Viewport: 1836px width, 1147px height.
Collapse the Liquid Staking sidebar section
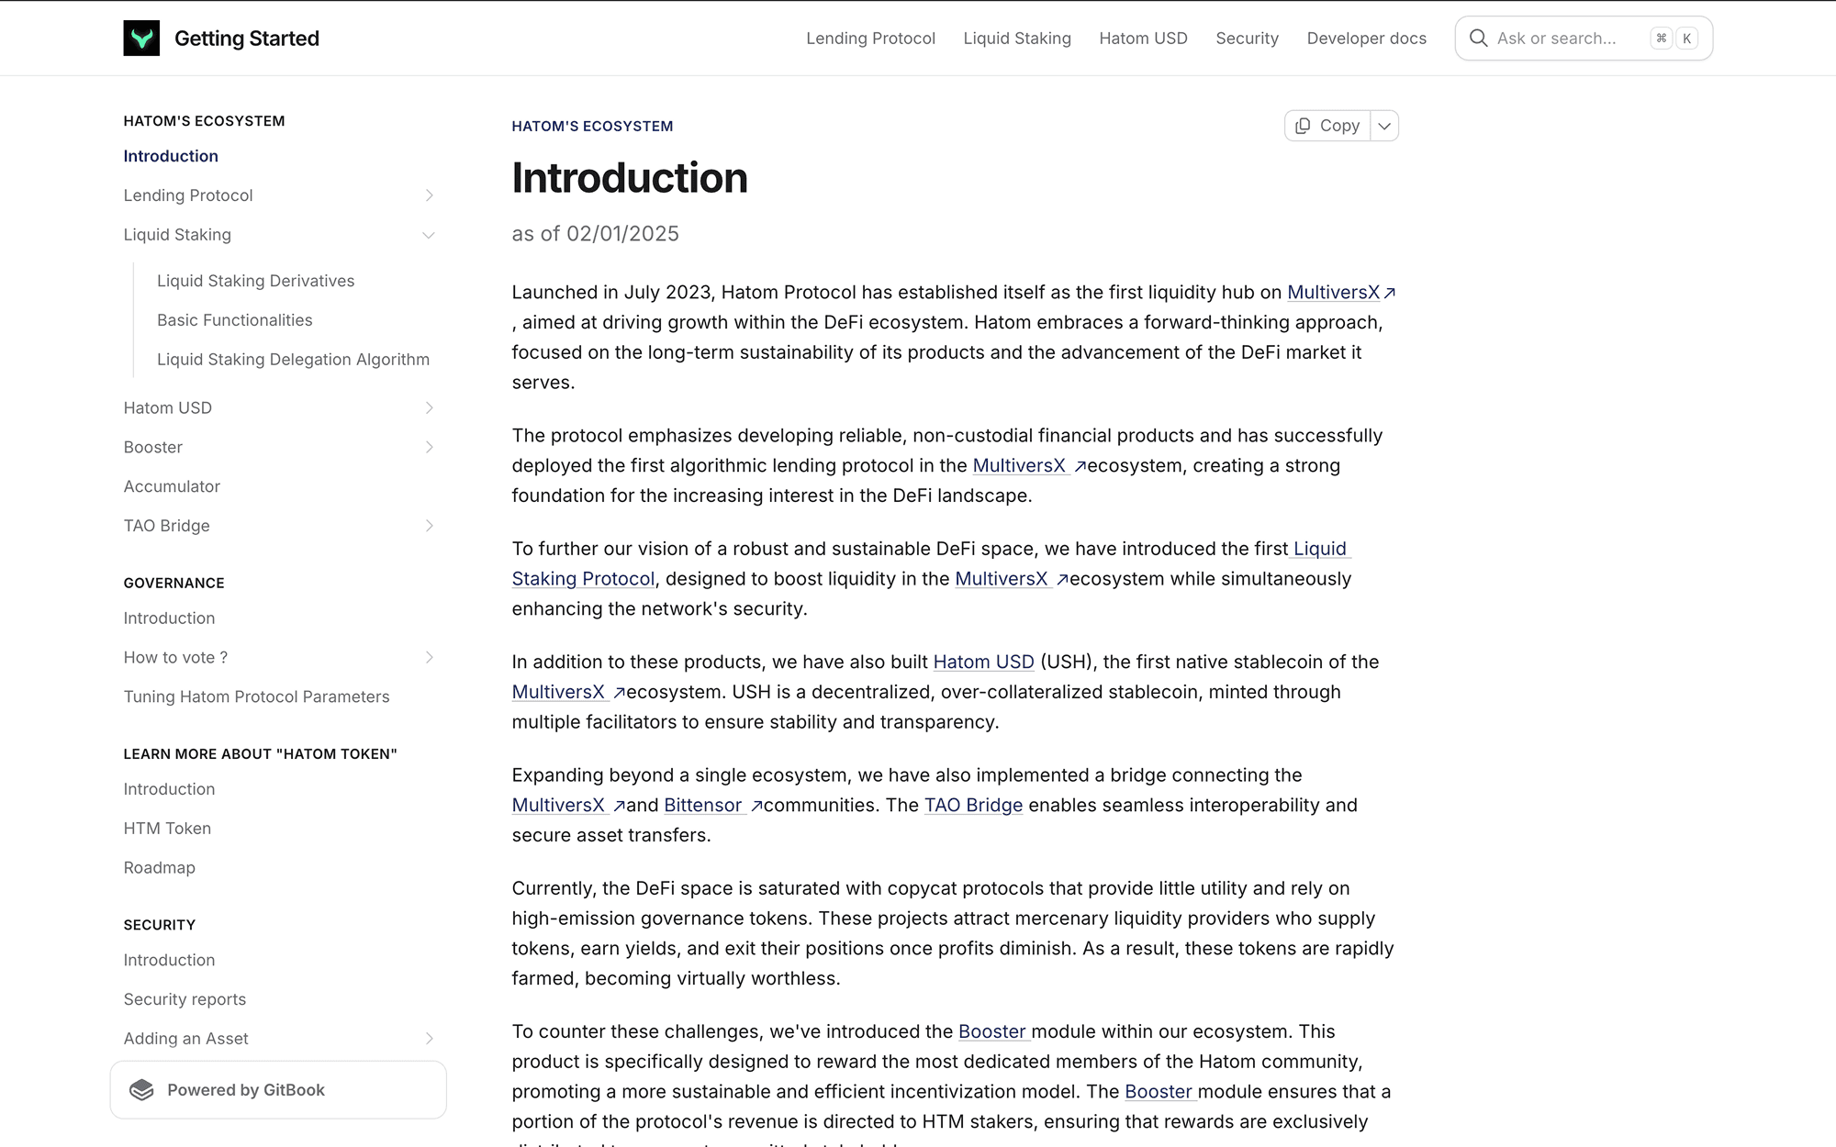tap(429, 235)
